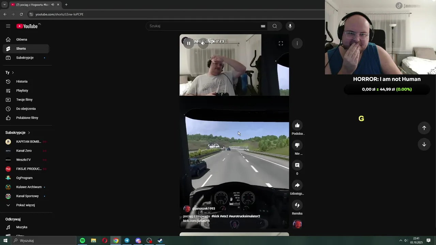Open the OgProgram channel
The width and height of the screenshot is (436, 245).
coord(26,178)
